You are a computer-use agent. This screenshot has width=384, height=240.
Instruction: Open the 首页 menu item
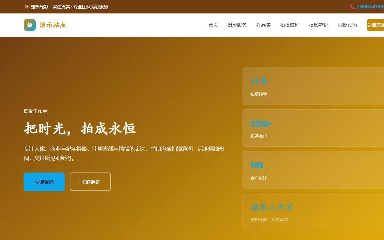coord(213,25)
